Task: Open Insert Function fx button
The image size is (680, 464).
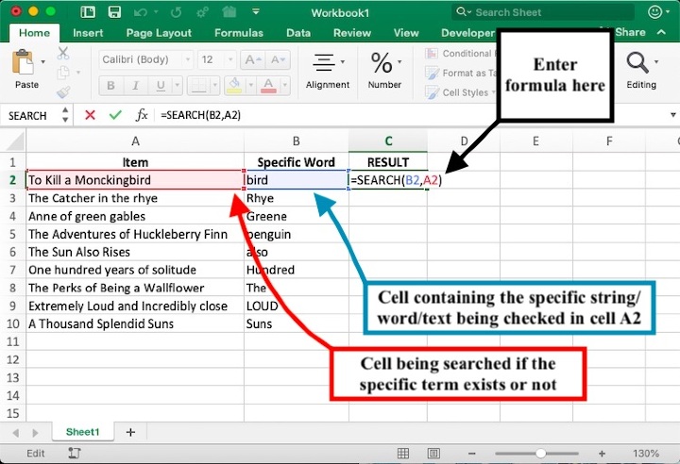Action: point(142,115)
